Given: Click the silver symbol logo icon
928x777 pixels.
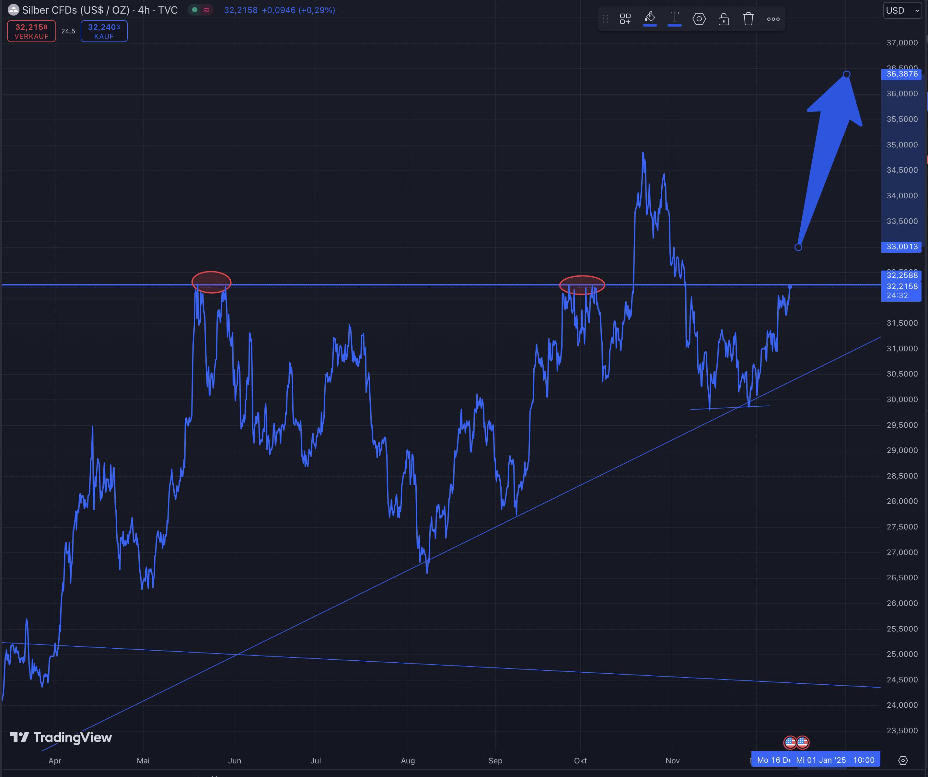Looking at the screenshot, I should tap(14, 10).
